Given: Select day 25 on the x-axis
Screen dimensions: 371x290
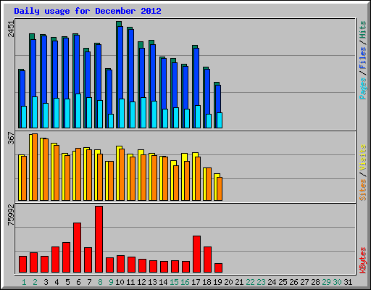Looking at the screenshot, I should 283,282.
